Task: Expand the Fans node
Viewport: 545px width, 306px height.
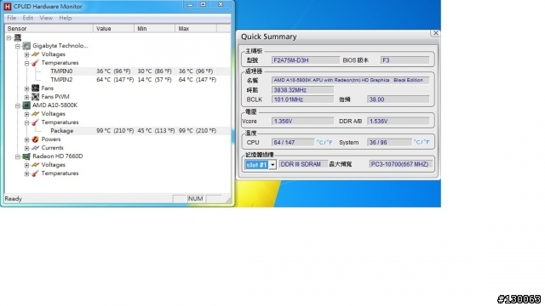Action: point(26,88)
